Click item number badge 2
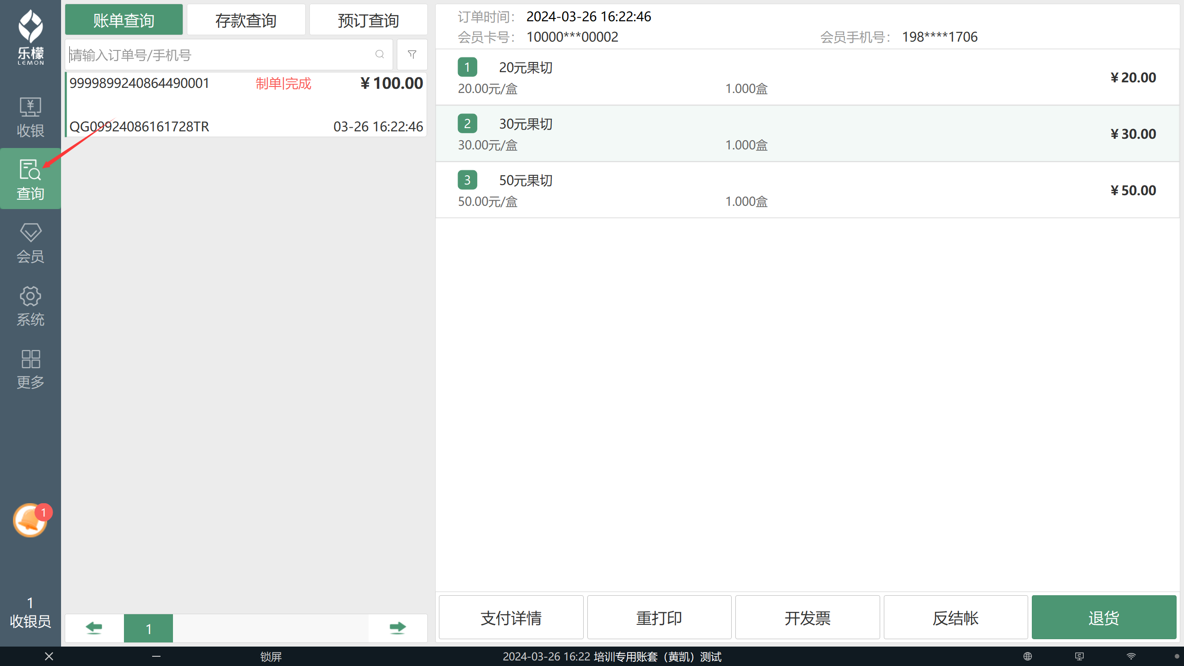1184x666 pixels. coord(468,124)
